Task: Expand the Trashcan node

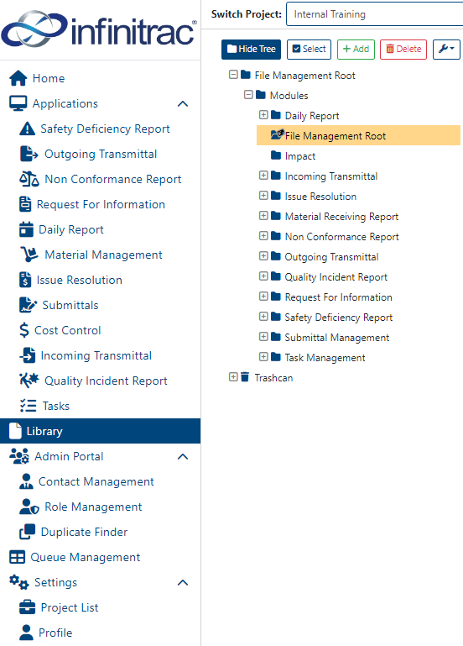Action: click(233, 377)
